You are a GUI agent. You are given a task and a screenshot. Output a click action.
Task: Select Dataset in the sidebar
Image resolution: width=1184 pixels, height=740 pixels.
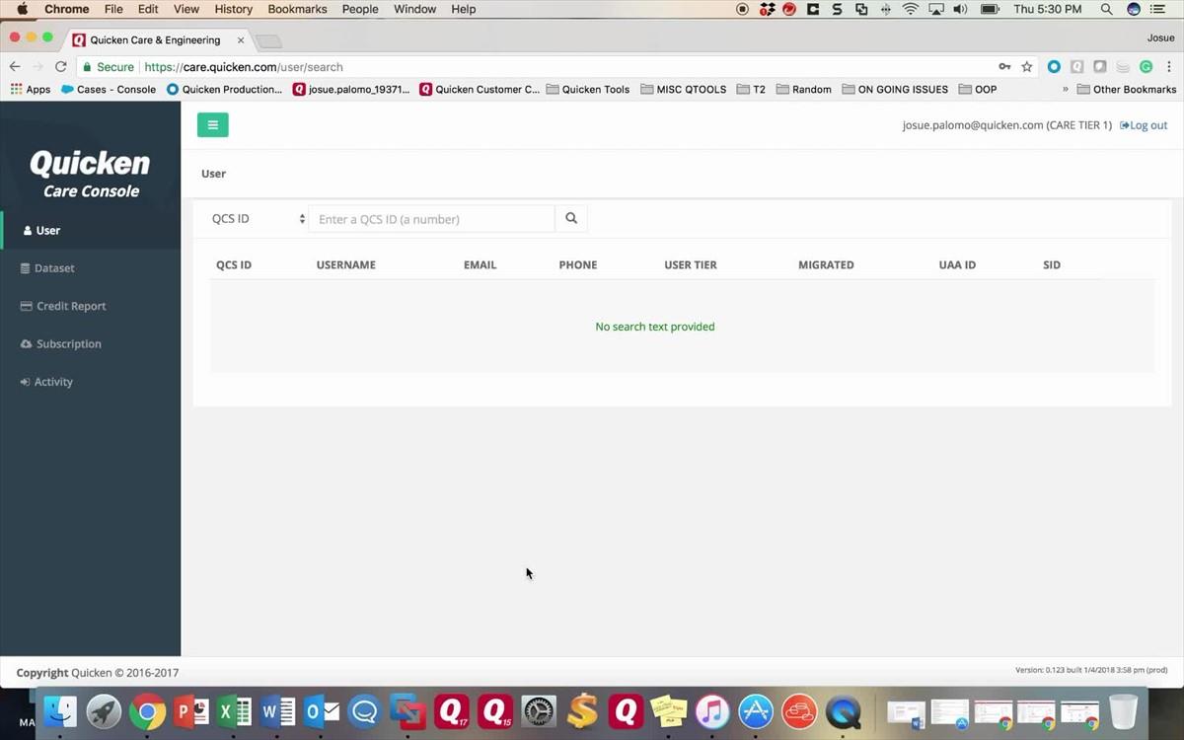pos(53,268)
